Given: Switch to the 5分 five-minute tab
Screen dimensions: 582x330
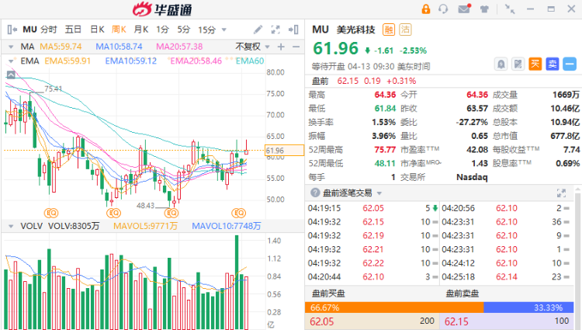Looking at the screenshot, I should 183,30.
